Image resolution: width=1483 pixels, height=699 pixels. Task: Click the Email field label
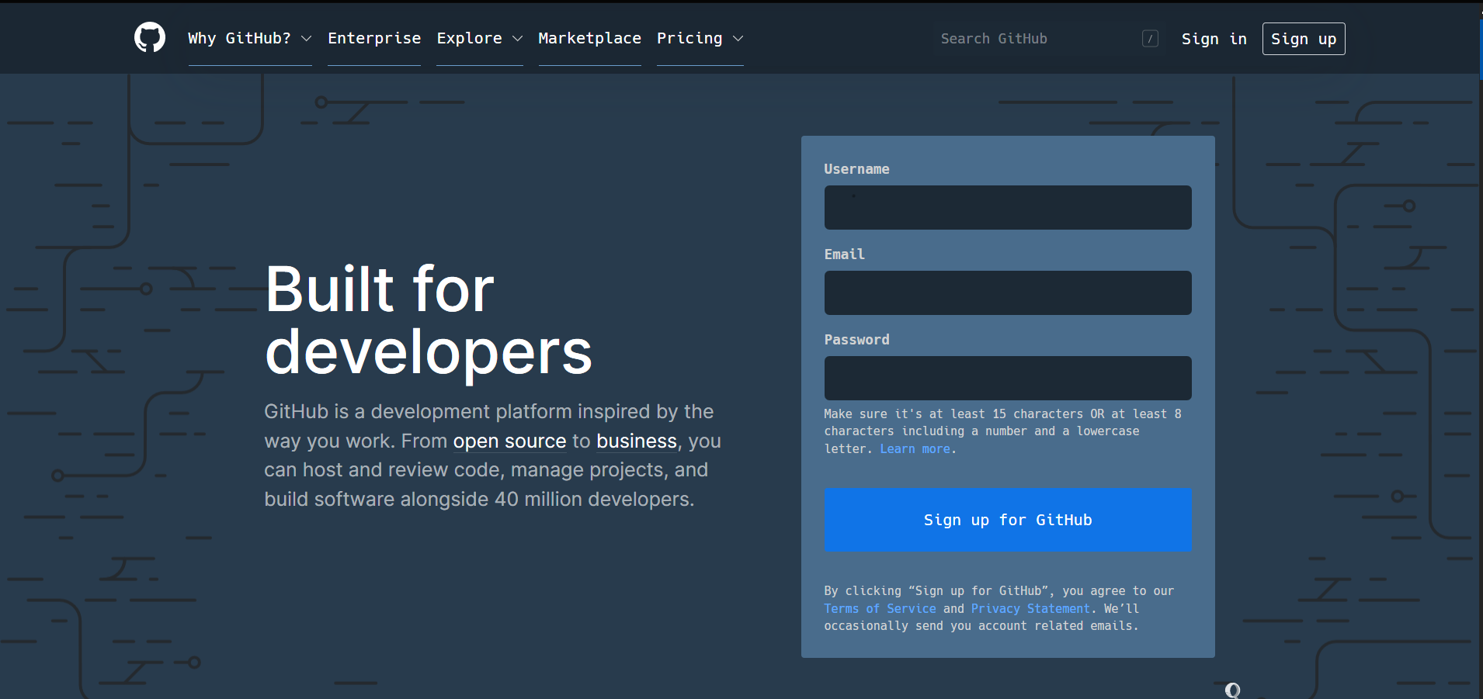click(845, 254)
